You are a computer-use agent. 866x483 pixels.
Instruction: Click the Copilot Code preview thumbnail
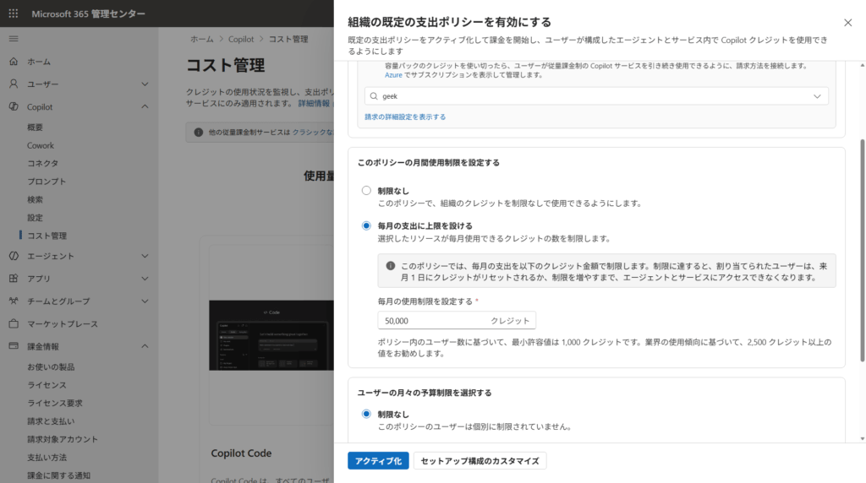[x=271, y=335]
